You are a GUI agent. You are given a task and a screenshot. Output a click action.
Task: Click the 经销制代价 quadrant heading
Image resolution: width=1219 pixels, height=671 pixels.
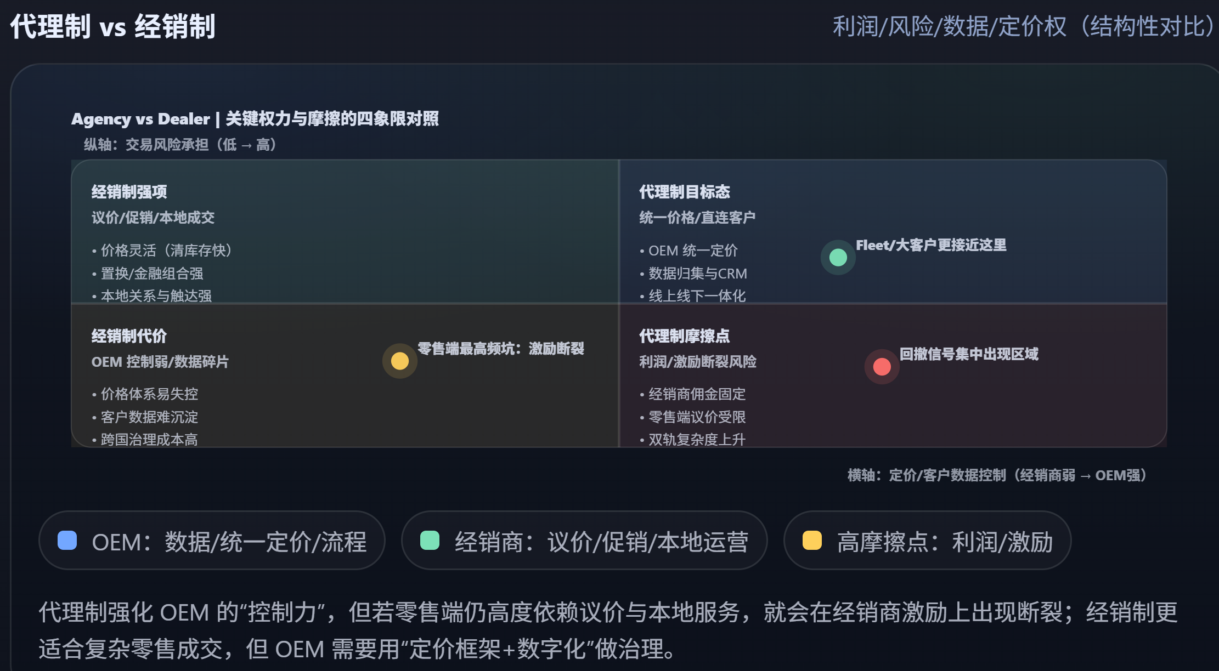(x=129, y=336)
